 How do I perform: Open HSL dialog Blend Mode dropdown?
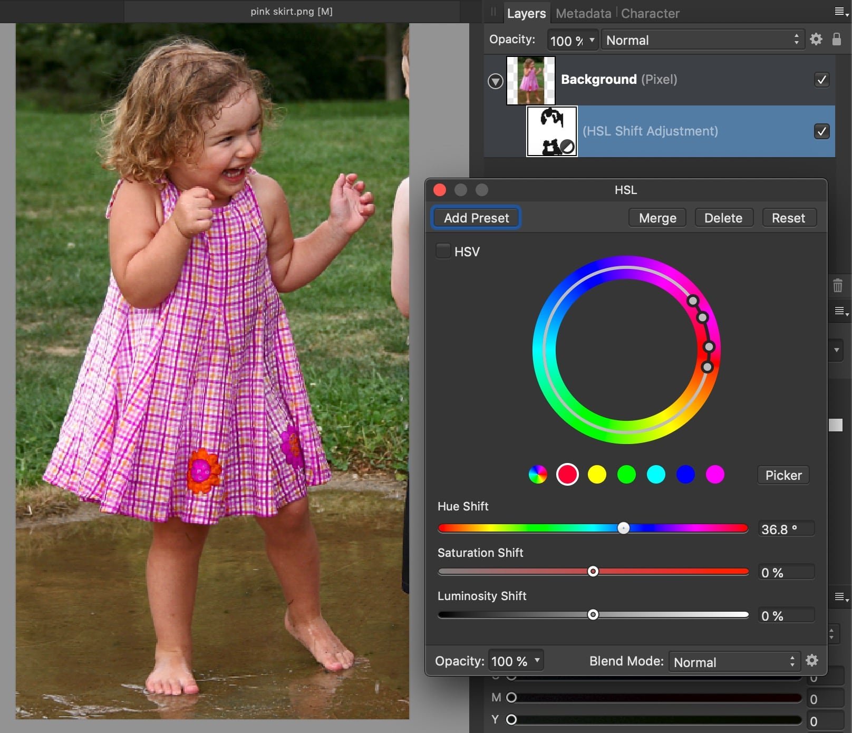[x=734, y=661]
